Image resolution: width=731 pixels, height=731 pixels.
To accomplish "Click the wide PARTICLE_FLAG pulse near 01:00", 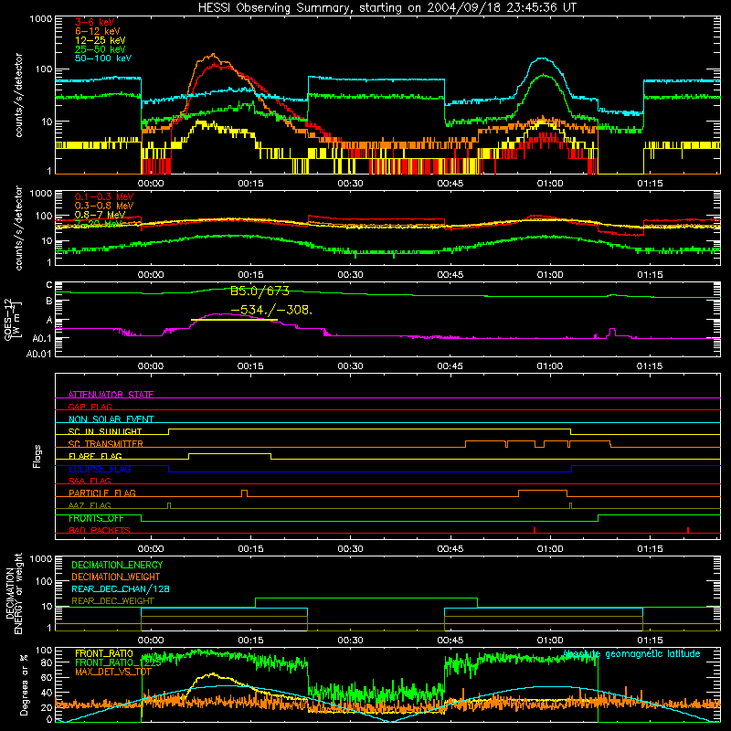I will coord(543,491).
